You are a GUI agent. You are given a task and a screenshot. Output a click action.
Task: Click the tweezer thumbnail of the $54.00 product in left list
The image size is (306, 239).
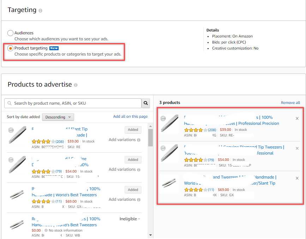tap(17, 165)
